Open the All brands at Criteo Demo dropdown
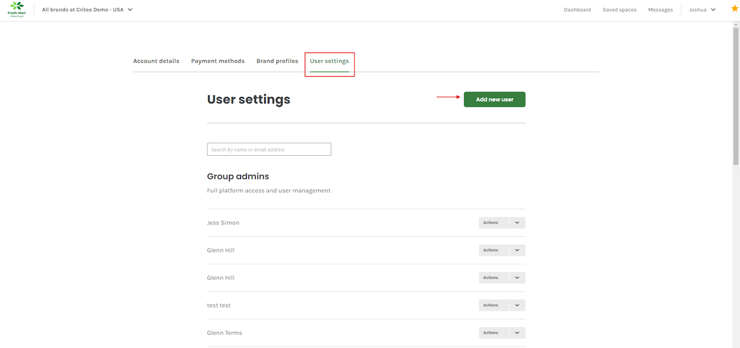The width and height of the screenshot is (740, 348). 87,10
